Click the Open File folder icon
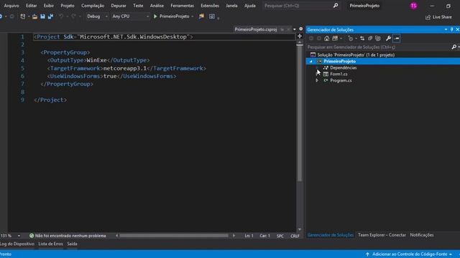This screenshot has width=460, height=258. click(34, 16)
